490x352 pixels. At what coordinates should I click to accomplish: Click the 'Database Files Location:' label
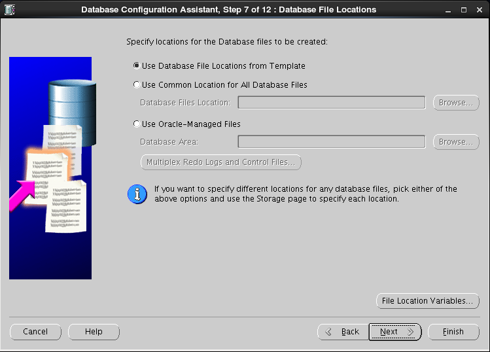coord(185,103)
